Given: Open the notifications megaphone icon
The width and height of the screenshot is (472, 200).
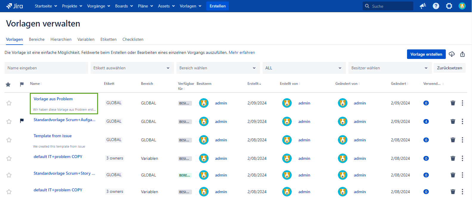Looking at the screenshot, I should pos(423,6).
